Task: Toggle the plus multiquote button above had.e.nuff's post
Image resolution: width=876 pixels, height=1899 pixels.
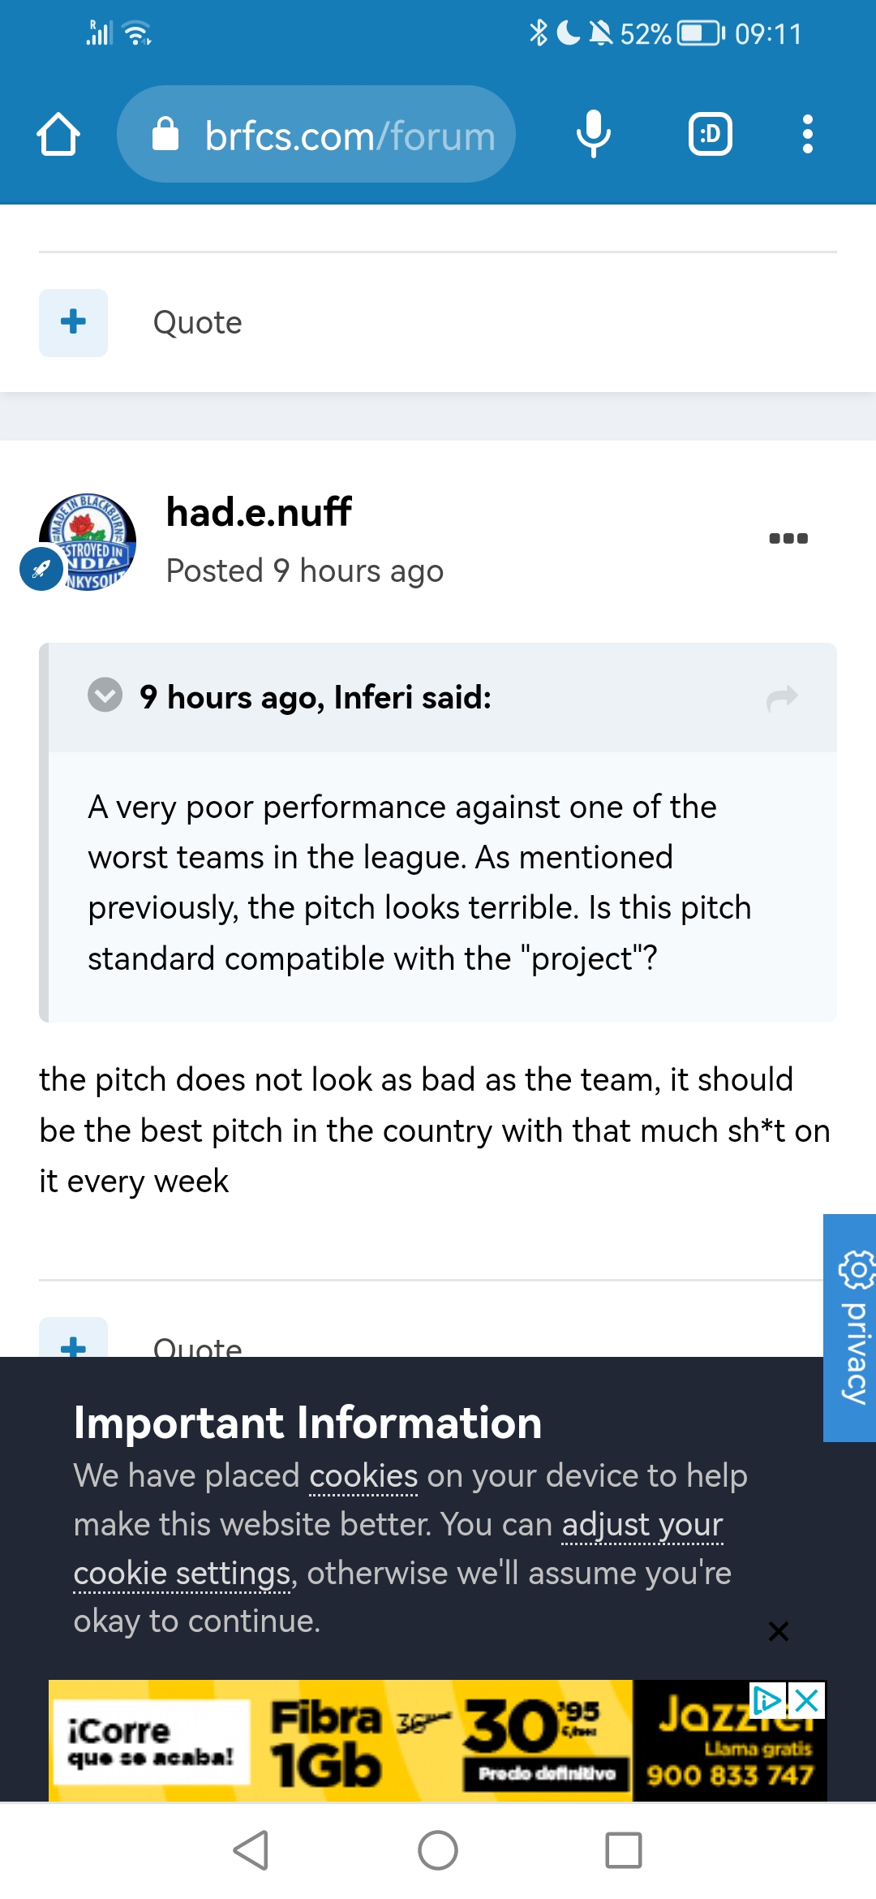Action: (73, 322)
